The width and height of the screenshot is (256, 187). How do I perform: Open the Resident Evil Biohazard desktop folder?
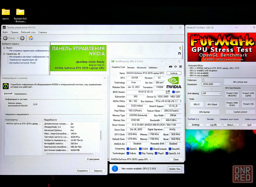coord(20,12)
